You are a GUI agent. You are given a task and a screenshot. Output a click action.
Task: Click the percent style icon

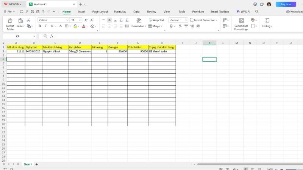pyautogui.click(x=180, y=26)
